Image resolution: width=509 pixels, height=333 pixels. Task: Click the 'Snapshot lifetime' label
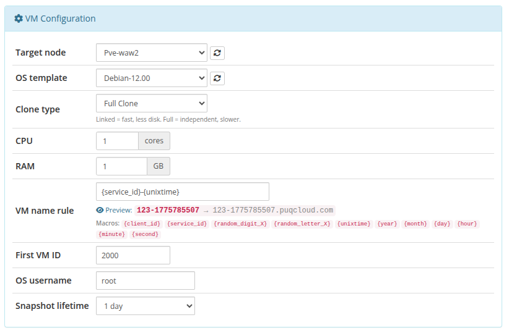click(52, 306)
